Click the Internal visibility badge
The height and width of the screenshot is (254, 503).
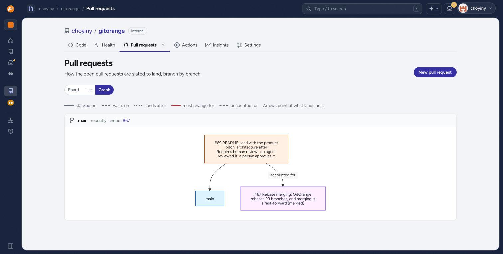138,31
